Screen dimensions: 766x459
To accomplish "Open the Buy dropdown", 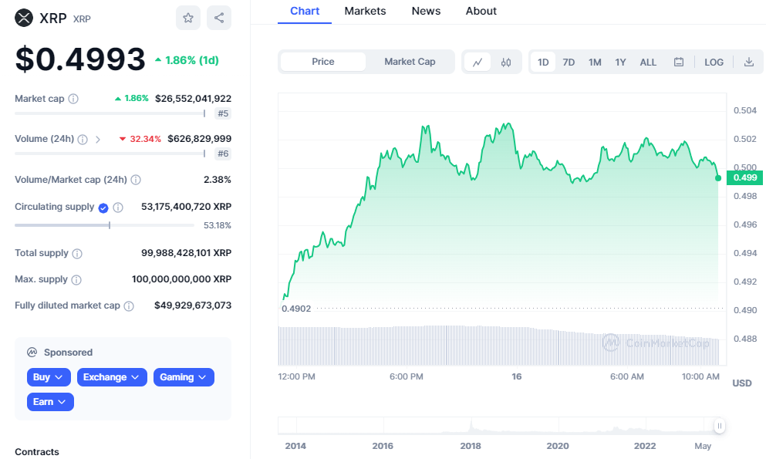I will click(x=49, y=377).
